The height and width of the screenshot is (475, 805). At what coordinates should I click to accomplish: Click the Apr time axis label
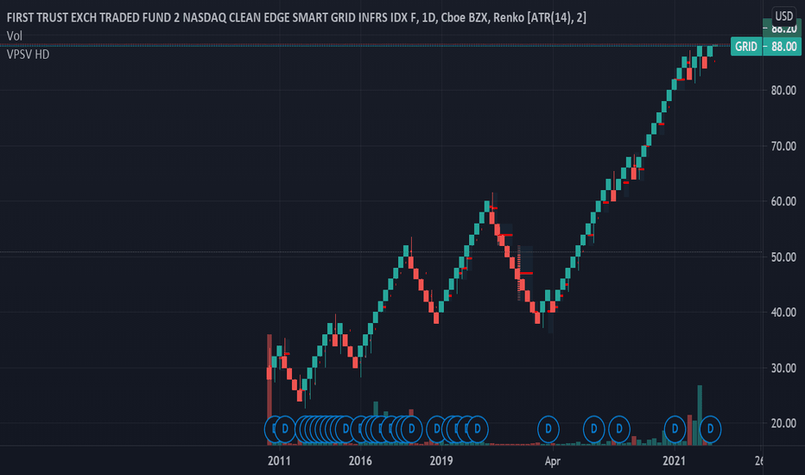click(553, 460)
